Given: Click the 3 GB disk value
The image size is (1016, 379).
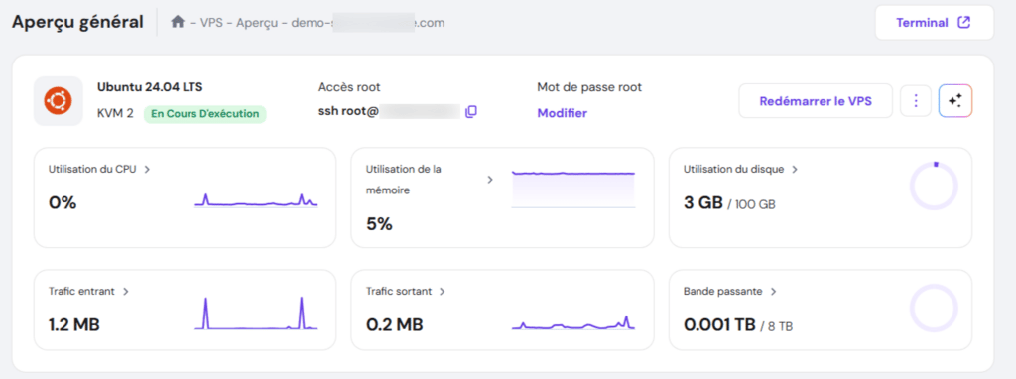Looking at the screenshot, I should (703, 203).
